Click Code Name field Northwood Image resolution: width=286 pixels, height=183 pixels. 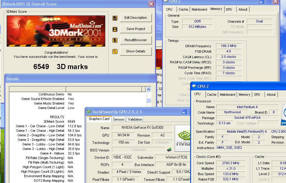232,112
